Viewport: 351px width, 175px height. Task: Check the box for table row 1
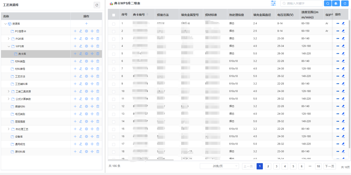[x=113, y=24]
